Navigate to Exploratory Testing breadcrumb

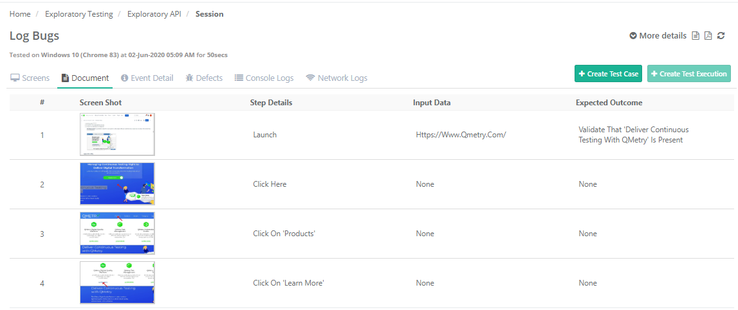[78, 14]
